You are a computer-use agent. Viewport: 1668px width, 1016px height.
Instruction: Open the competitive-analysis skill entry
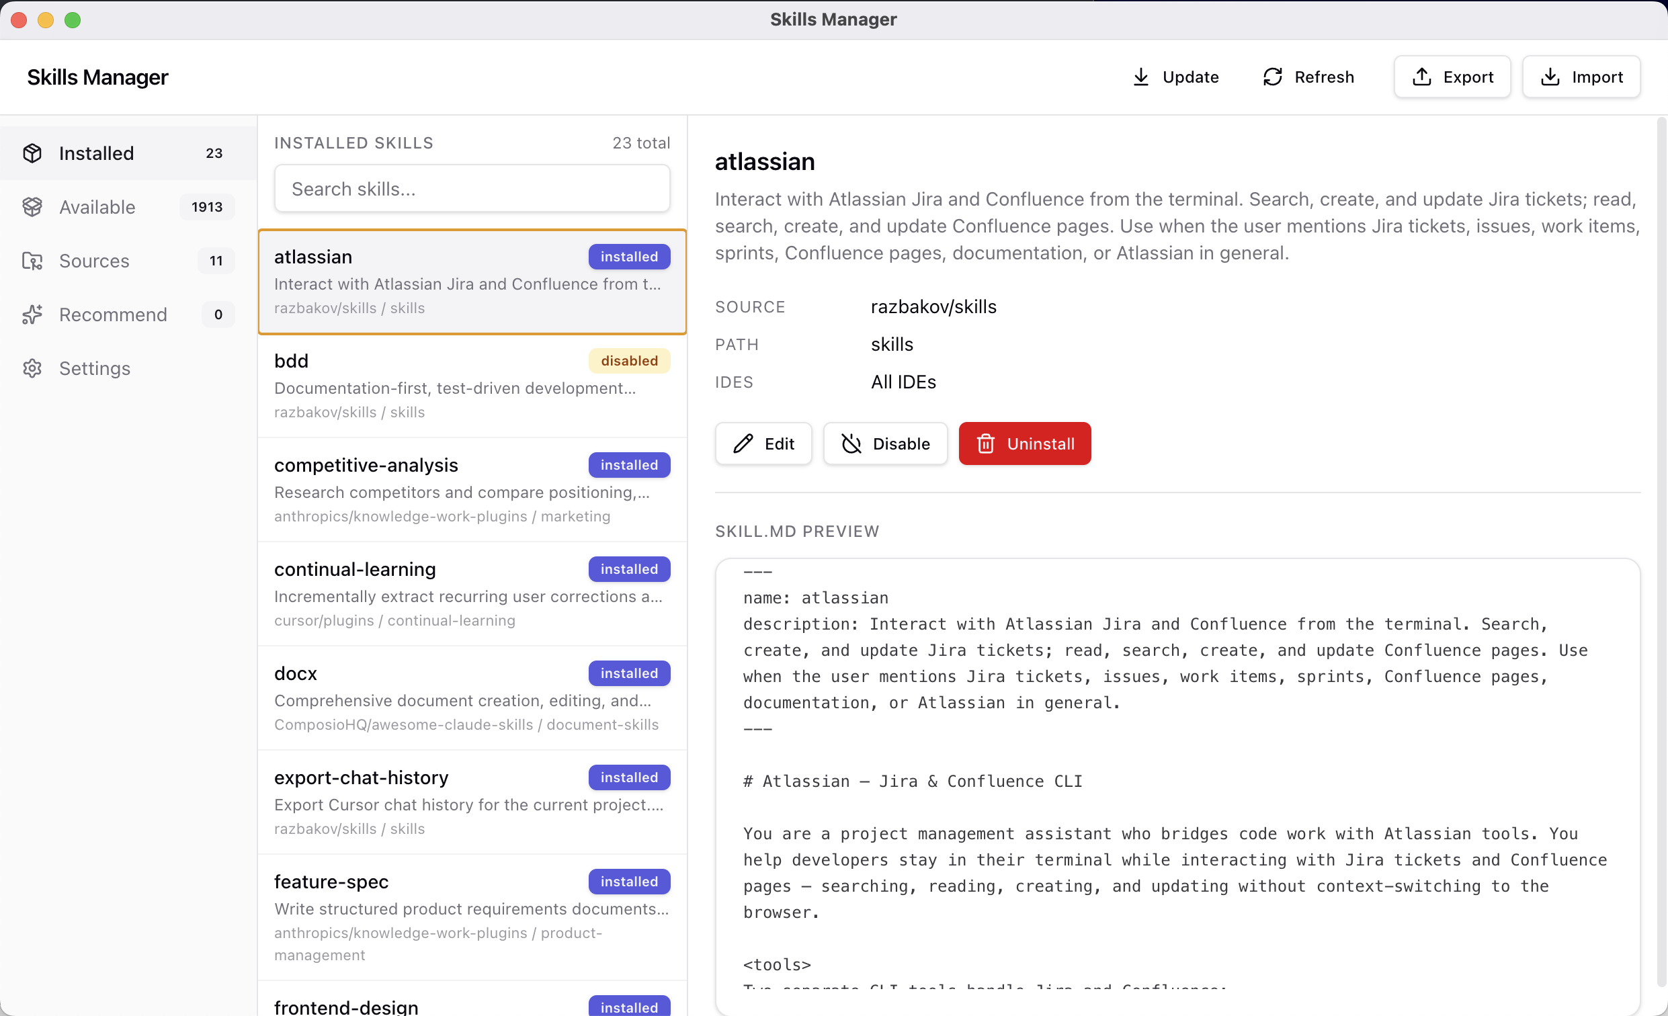(x=472, y=490)
